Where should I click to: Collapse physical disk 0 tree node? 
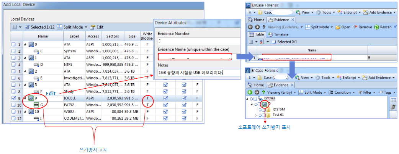click(25, 44)
